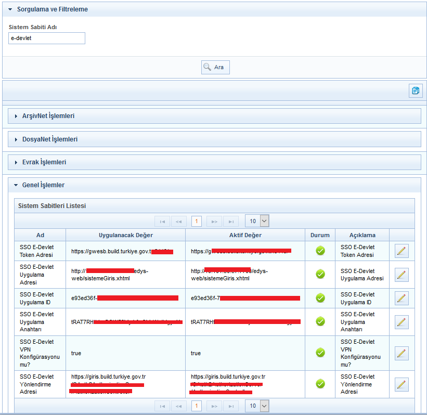Screen dimensions: 427x415
Task: Expand the ArşivNet İşlemleri section
Action: click(x=48, y=116)
